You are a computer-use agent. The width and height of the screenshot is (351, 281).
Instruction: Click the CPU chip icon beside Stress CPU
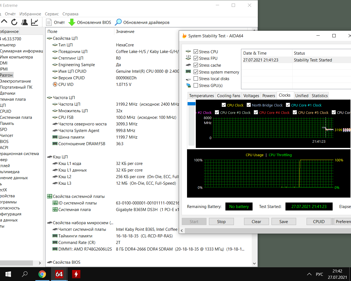coord(188,52)
